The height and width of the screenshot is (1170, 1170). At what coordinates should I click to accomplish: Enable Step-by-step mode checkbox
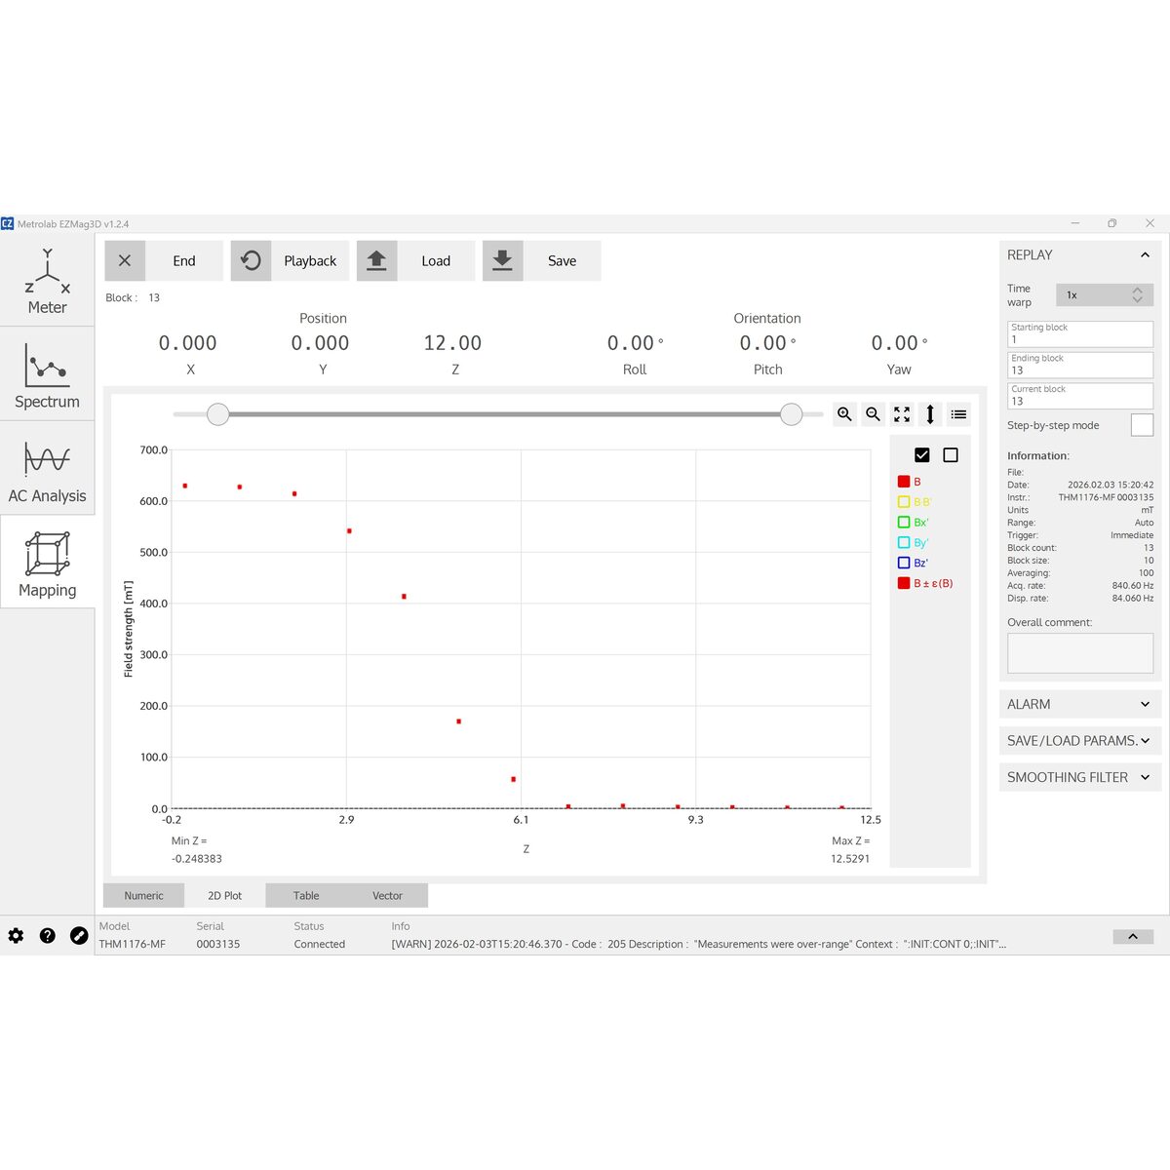1142,425
